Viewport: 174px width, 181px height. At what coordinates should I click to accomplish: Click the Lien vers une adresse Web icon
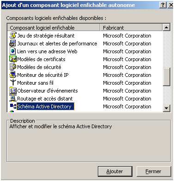tap(13, 51)
